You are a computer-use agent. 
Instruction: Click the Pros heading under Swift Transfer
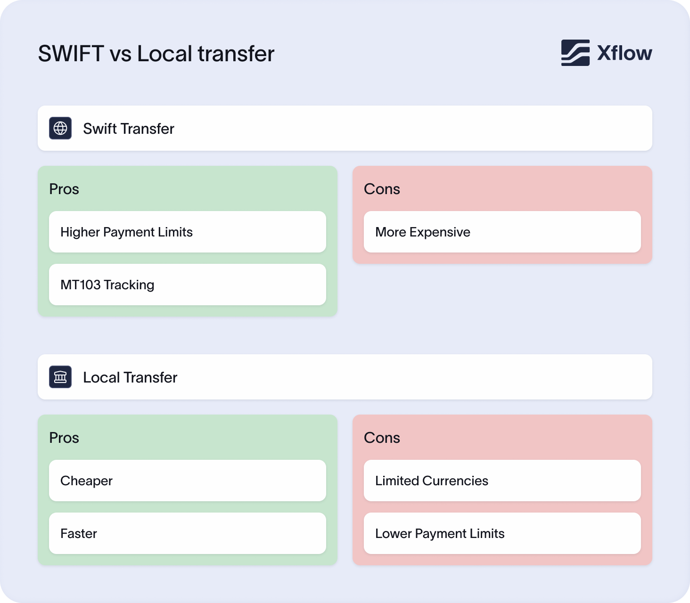click(64, 189)
